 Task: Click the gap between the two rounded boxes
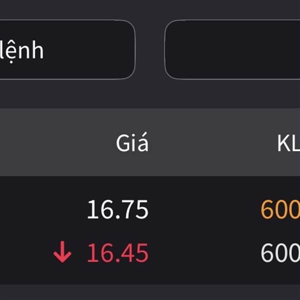coord(150,50)
